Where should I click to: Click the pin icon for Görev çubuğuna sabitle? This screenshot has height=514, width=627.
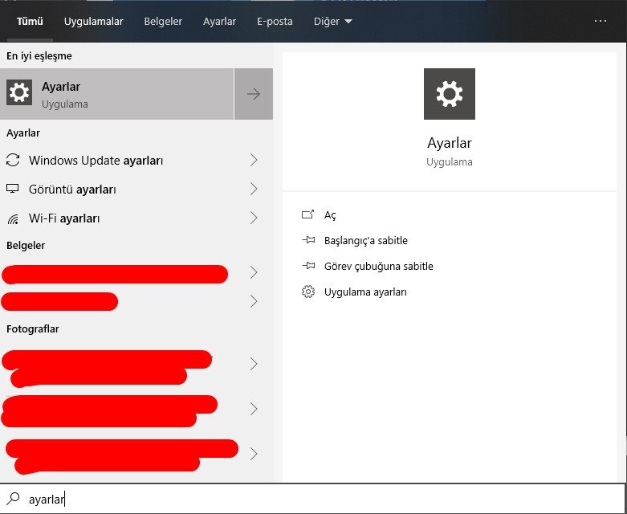(x=308, y=266)
